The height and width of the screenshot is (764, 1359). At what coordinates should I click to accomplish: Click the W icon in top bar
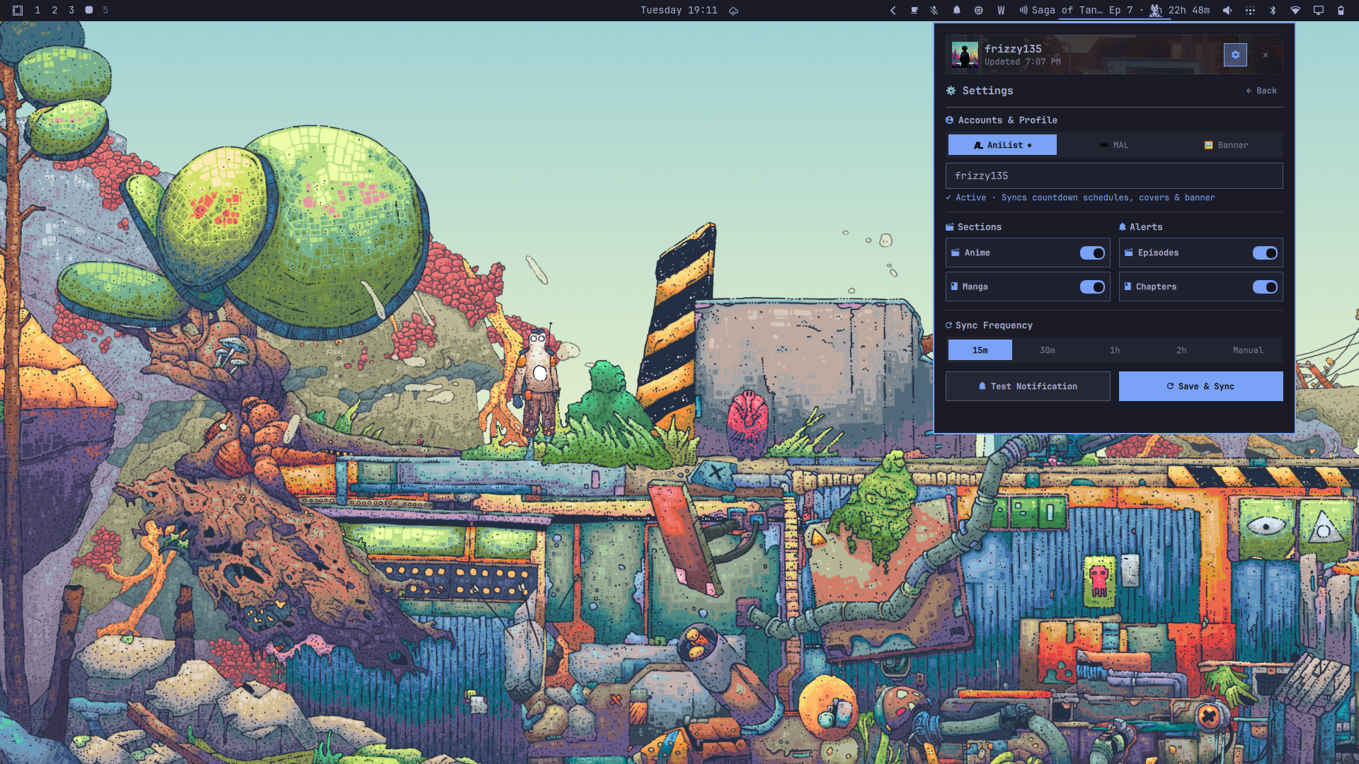point(1001,10)
